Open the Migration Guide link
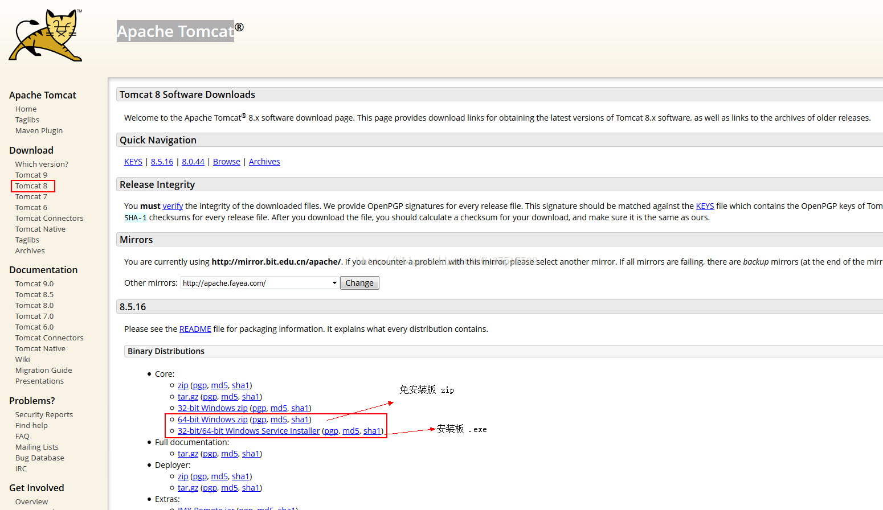Viewport: 883px width, 510px height. click(x=43, y=370)
